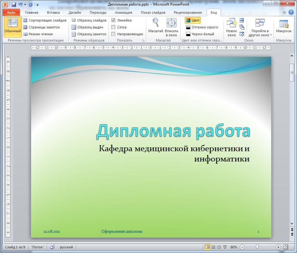This screenshot has height=253, width=297.
Task: Open the Масштаб zoom dialog
Action: click(156, 25)
